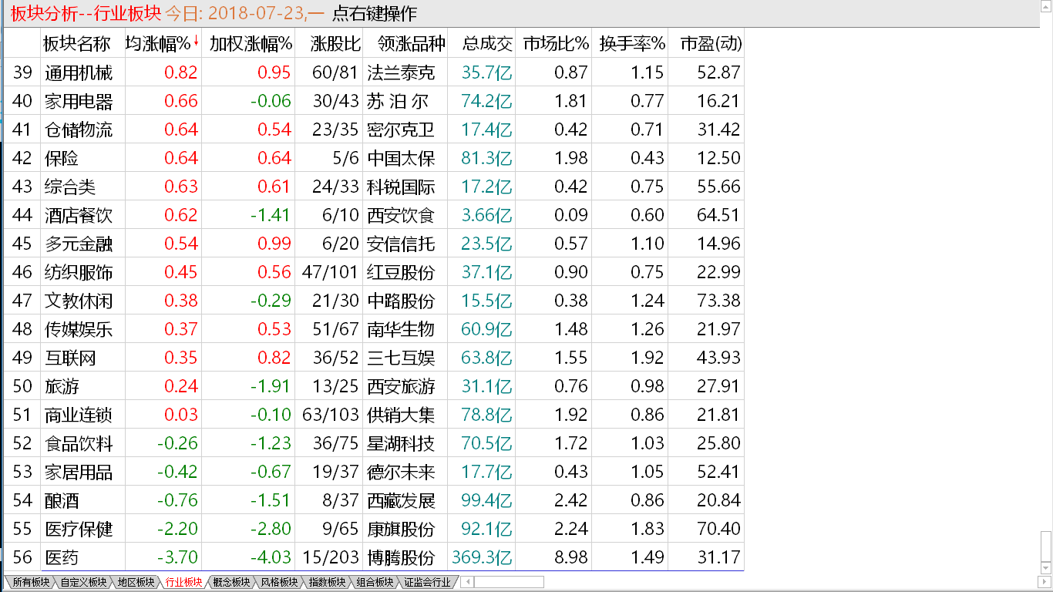Click the 8.98 market ratio value

[x=571, y=557]
